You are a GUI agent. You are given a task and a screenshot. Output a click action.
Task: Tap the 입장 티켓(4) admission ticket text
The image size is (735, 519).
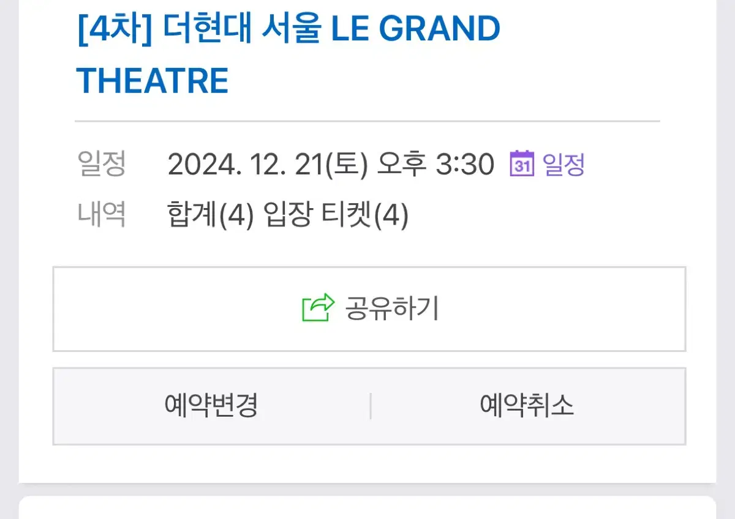tap(336, 215)
